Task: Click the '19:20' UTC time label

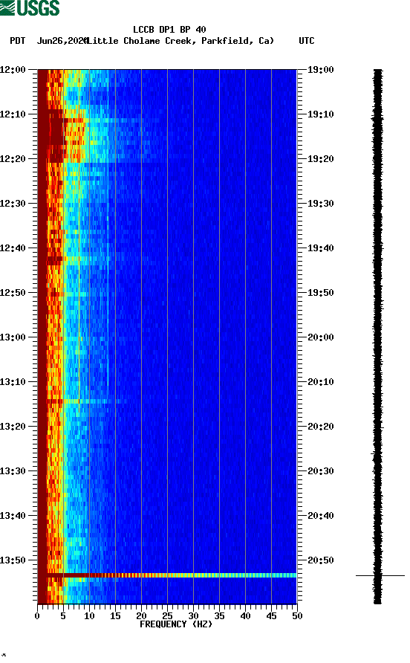Action: tap(320, 158)
